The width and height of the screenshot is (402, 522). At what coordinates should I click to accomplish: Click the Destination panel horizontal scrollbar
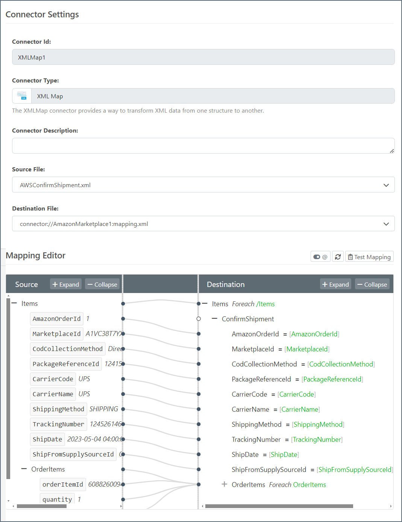click(279, 506)
